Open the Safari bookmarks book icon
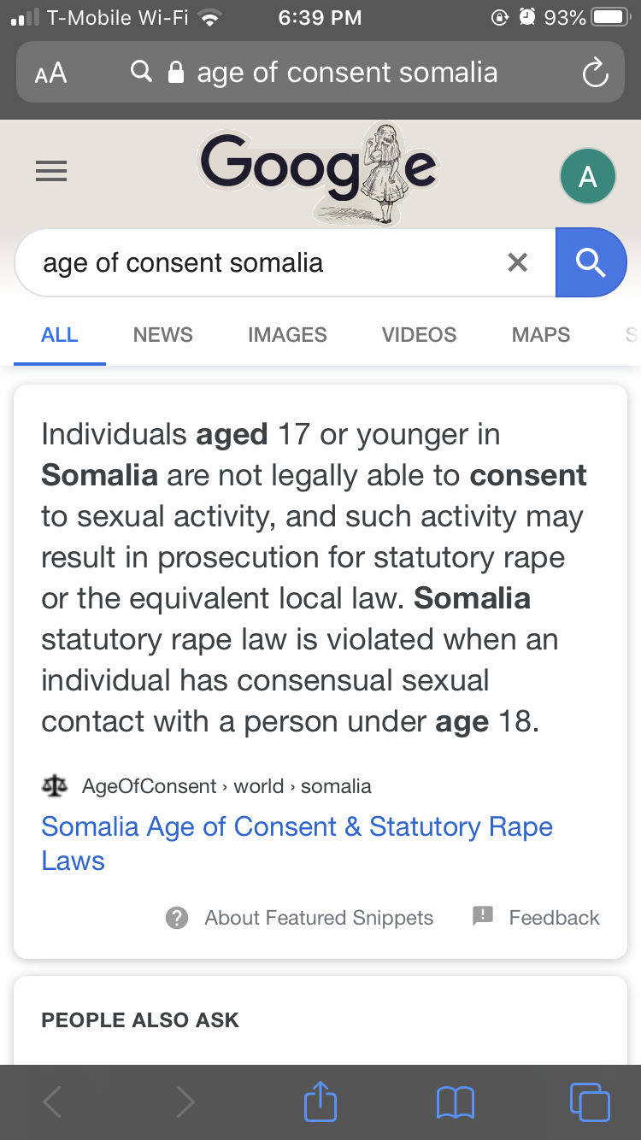The image size is (641, 1140). pos(455,1102)
